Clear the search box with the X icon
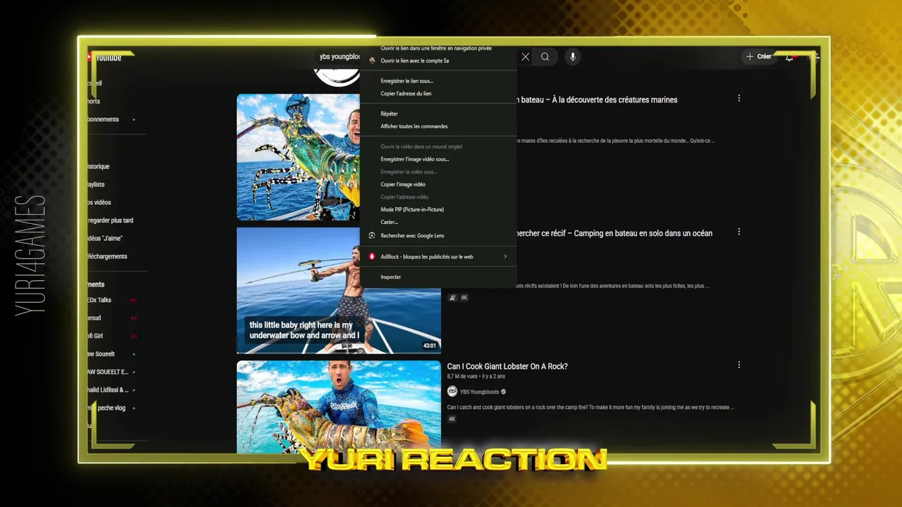Viewport: 902px width, 507px height. 525,57
